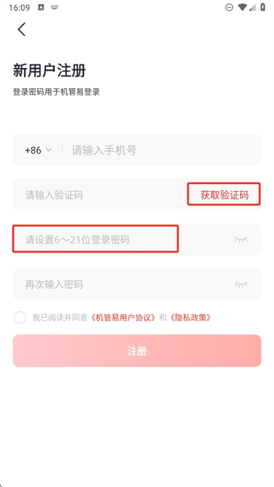Viewport: 274px width, 487px height.
Task: Tap the do-not-disturb status icon
Action: pos(229,8)
